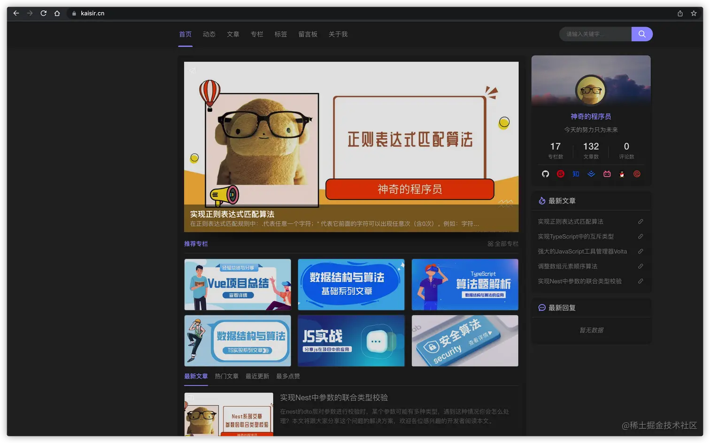
Task: Click the author name 神奇的程序员
Action: point(591,116)
